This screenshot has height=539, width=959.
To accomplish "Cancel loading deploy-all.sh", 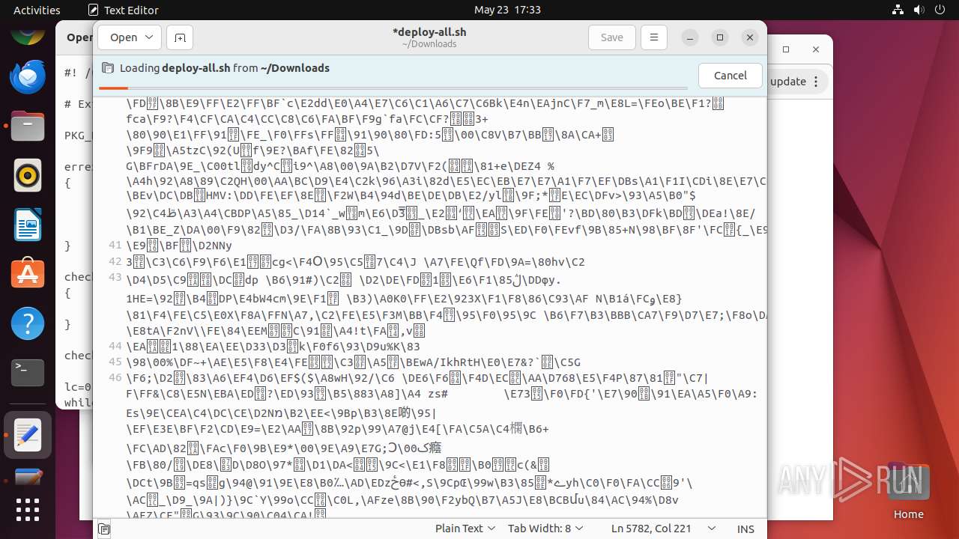I will pos(730,75).
